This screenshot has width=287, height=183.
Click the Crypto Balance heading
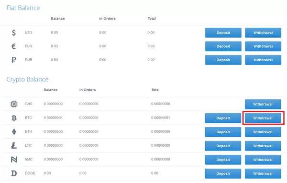[27, 79]
